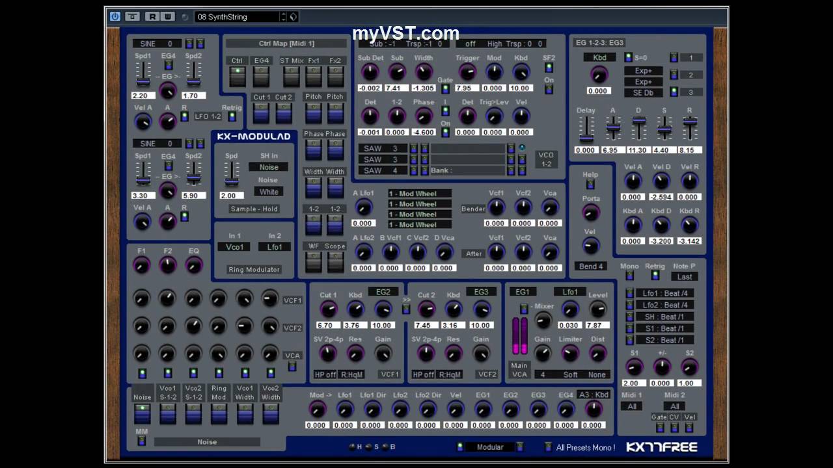Enable envelope selector 3 LED

[x=674, y=92]
